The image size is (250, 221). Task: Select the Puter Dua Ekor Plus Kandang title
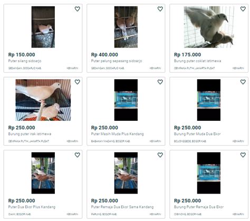pos(32,207)
